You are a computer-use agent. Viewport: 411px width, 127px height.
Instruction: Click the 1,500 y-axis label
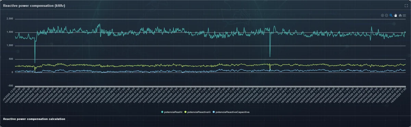pos(10,32)
